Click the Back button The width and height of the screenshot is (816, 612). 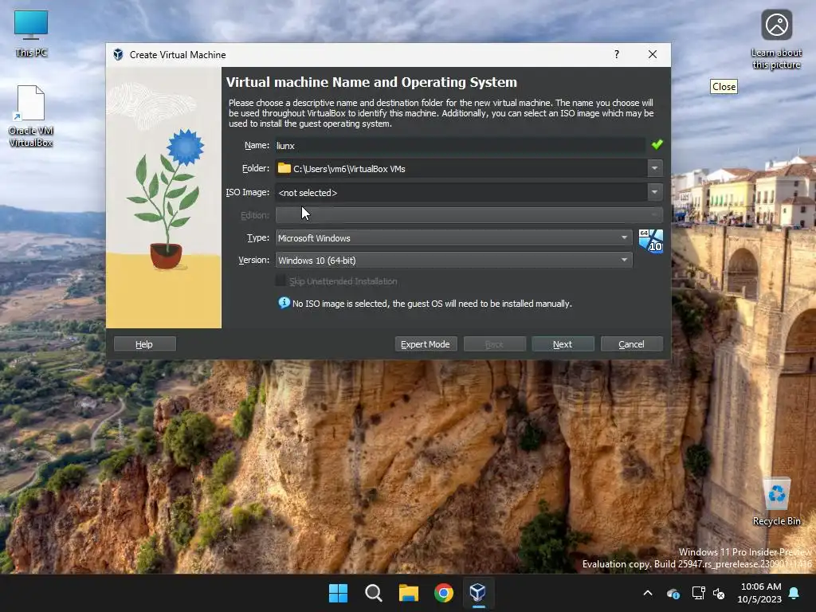click(494, 344)
